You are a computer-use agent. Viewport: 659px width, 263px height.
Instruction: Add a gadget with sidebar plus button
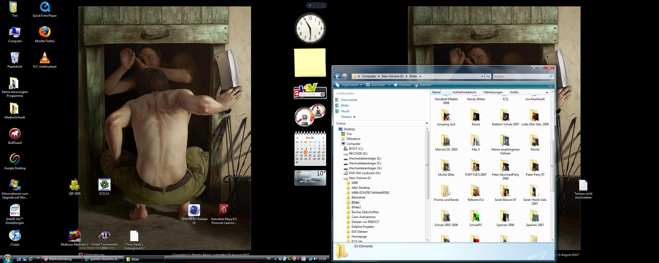[310, 5]
